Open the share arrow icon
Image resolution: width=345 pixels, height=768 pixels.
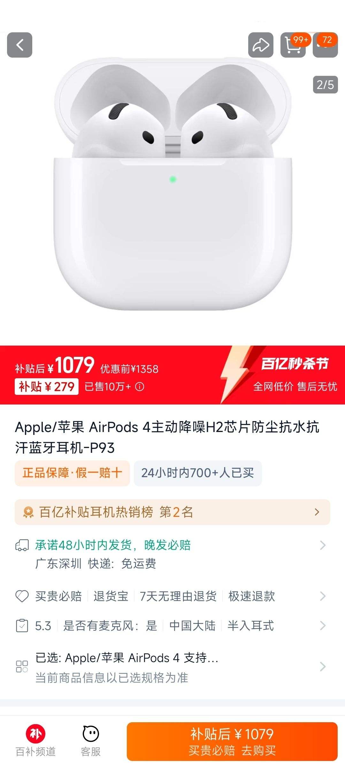point(261,45)
